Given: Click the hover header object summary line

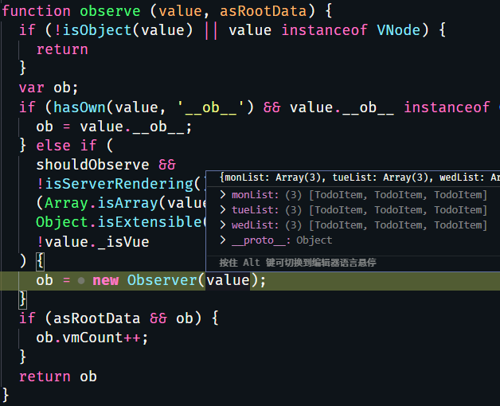Looking at the screenshot, I should click(359, 178).
